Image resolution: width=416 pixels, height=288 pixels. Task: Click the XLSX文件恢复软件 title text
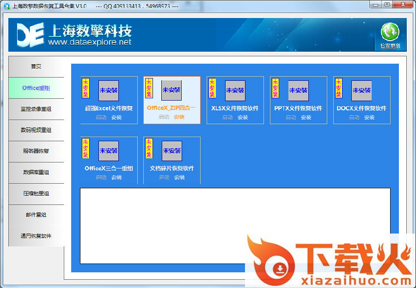tap(235, 108)
